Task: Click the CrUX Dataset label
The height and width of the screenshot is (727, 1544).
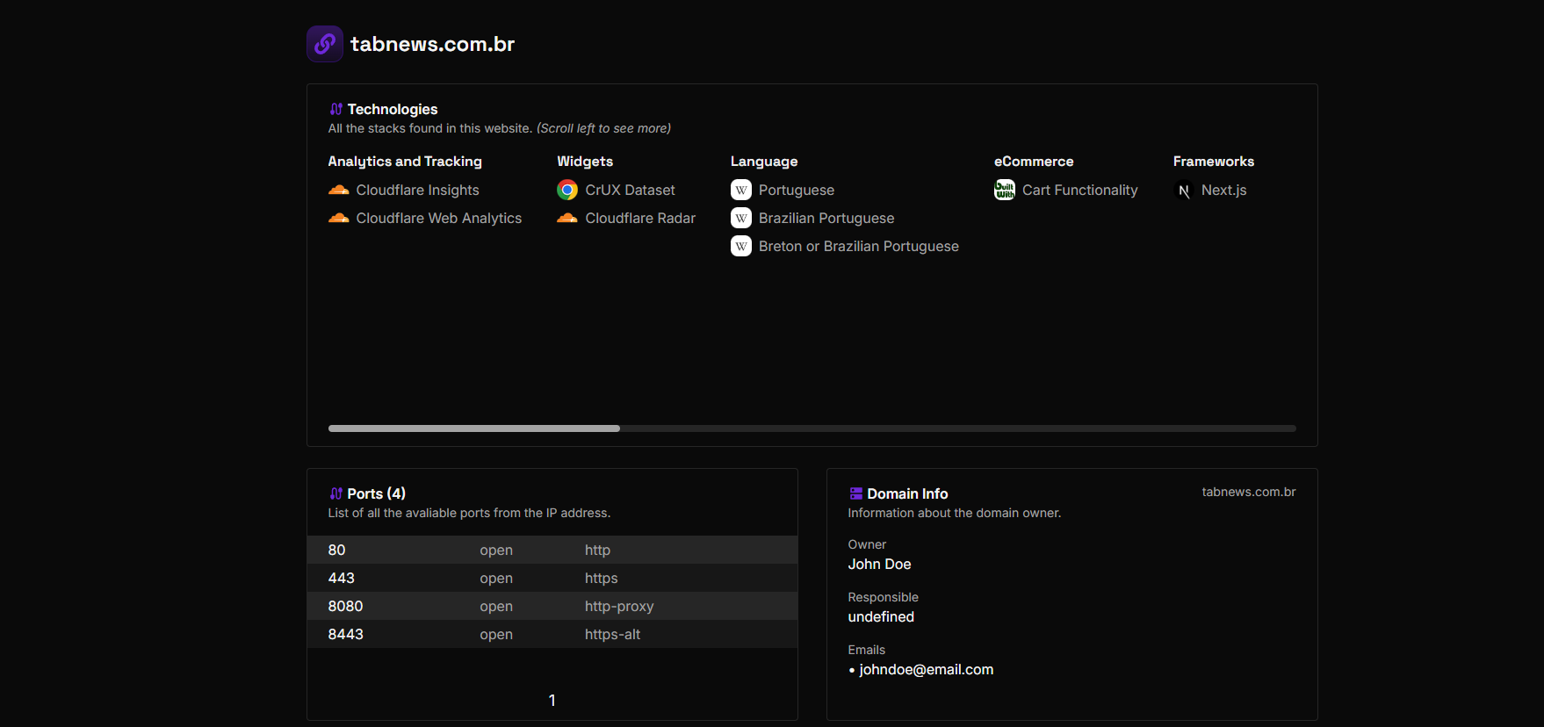Action: (631, 190)
